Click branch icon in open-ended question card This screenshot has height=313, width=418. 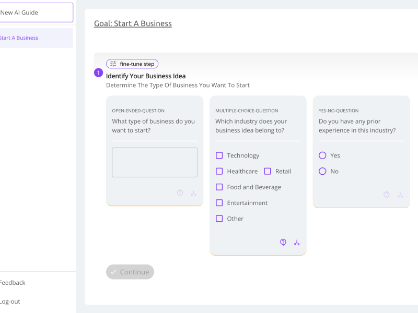tap(193, 193)
